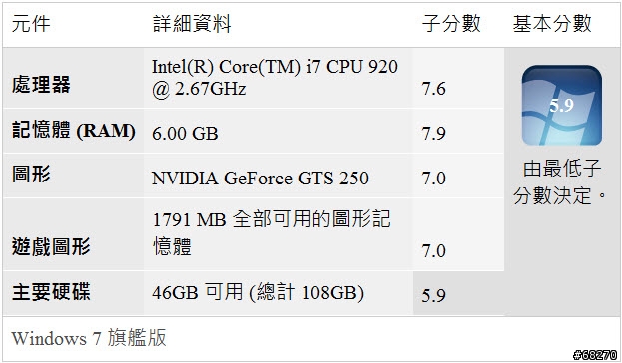Select the 主要硬碟 row label
The image size is (622, 363).
tap(51, 291)
